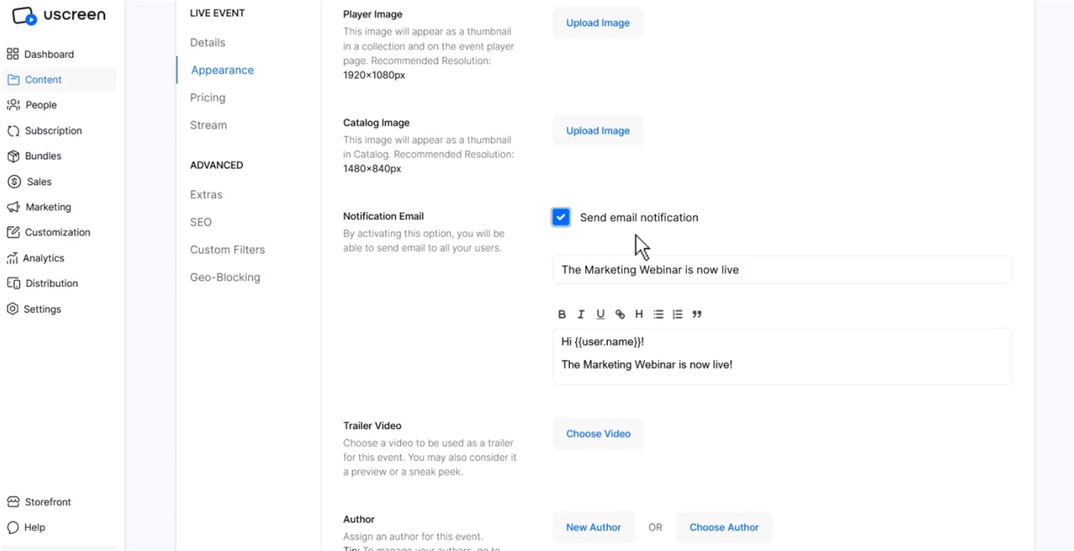Go to Stream settings

coord(208,125)
